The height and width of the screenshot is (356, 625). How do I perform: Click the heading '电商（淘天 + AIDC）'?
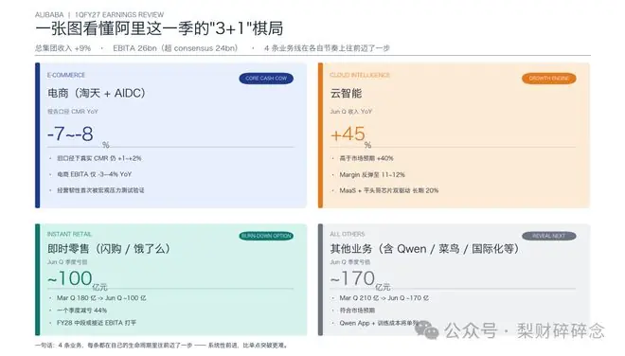(97, 94)
